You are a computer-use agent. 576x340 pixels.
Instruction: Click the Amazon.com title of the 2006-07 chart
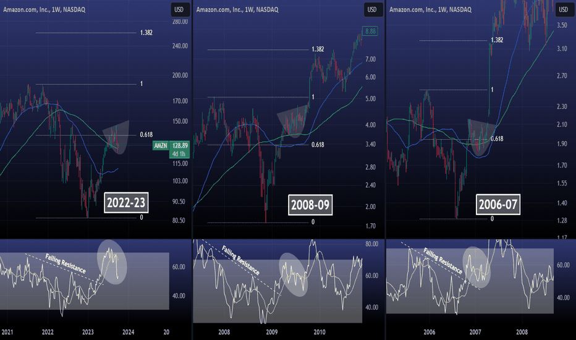(x=431, y=10)
